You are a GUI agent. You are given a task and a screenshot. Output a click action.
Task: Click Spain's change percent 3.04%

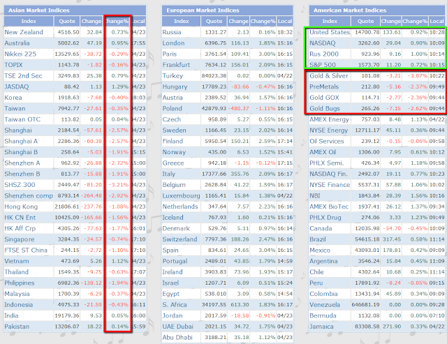pos(267,250)
